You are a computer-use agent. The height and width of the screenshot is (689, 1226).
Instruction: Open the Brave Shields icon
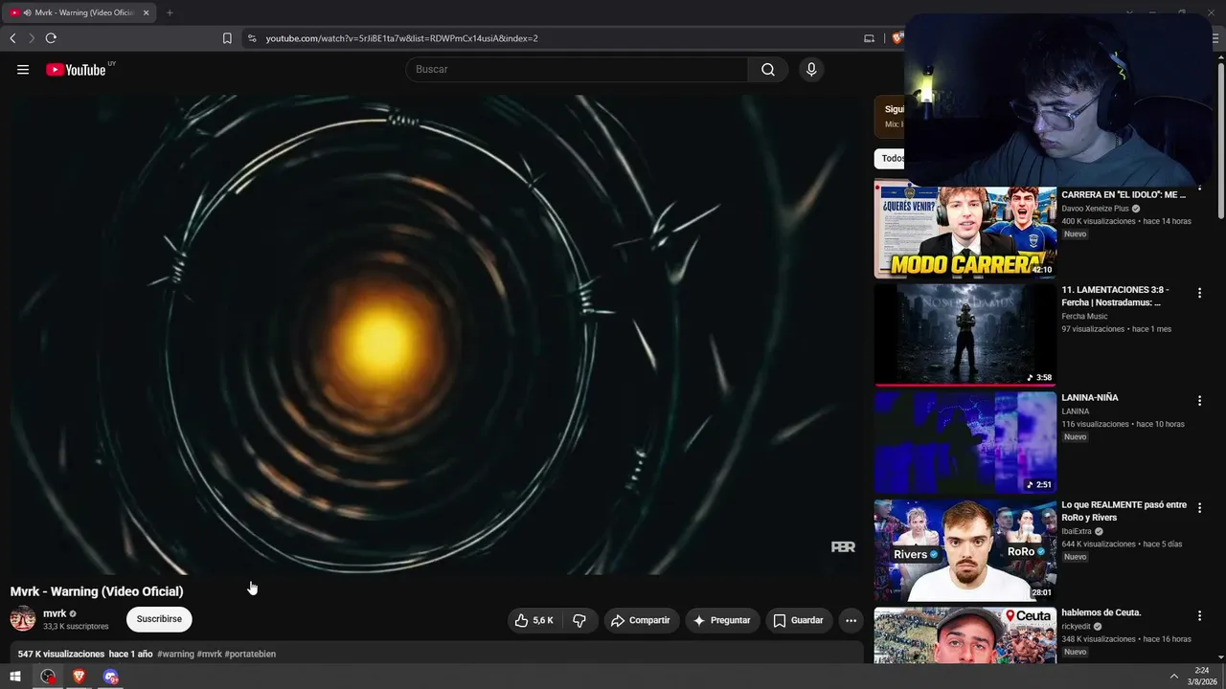897,38
